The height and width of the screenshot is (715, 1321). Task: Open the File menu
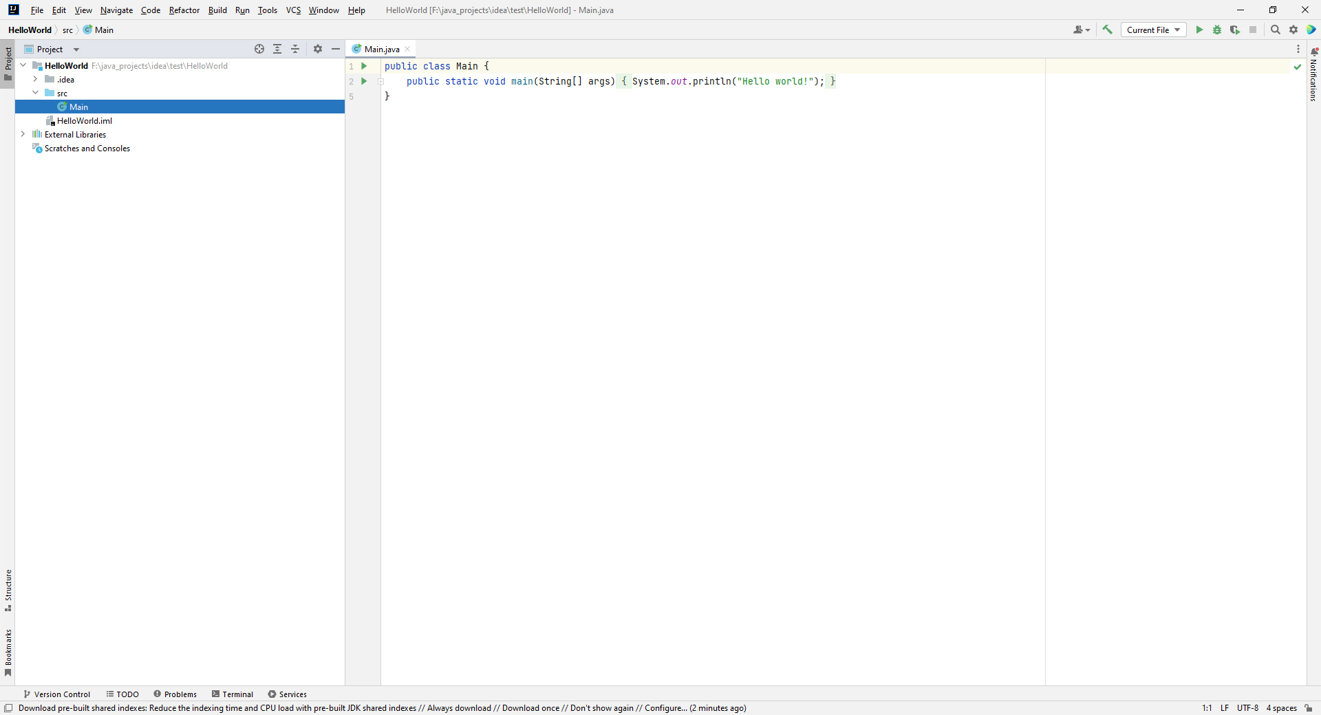(x=37, y=10)
